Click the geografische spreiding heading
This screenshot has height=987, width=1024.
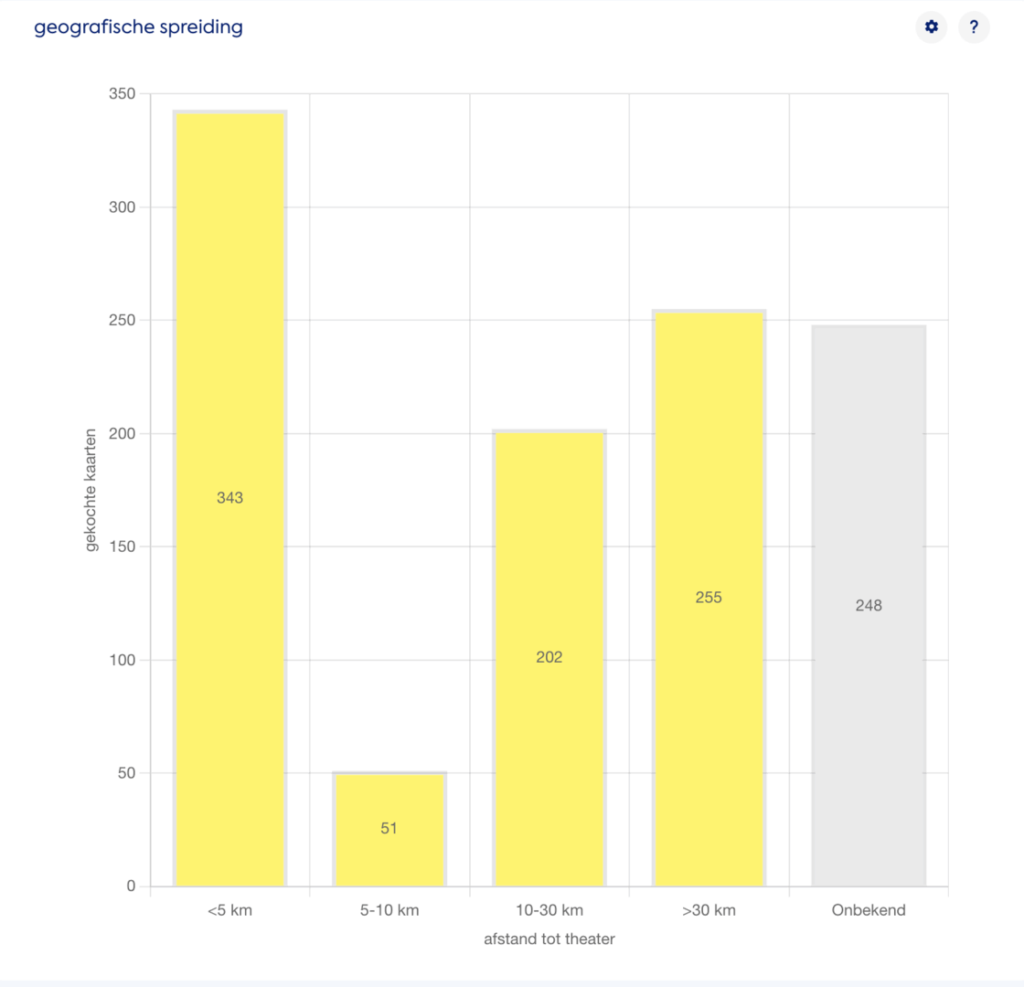coord(138,27)
